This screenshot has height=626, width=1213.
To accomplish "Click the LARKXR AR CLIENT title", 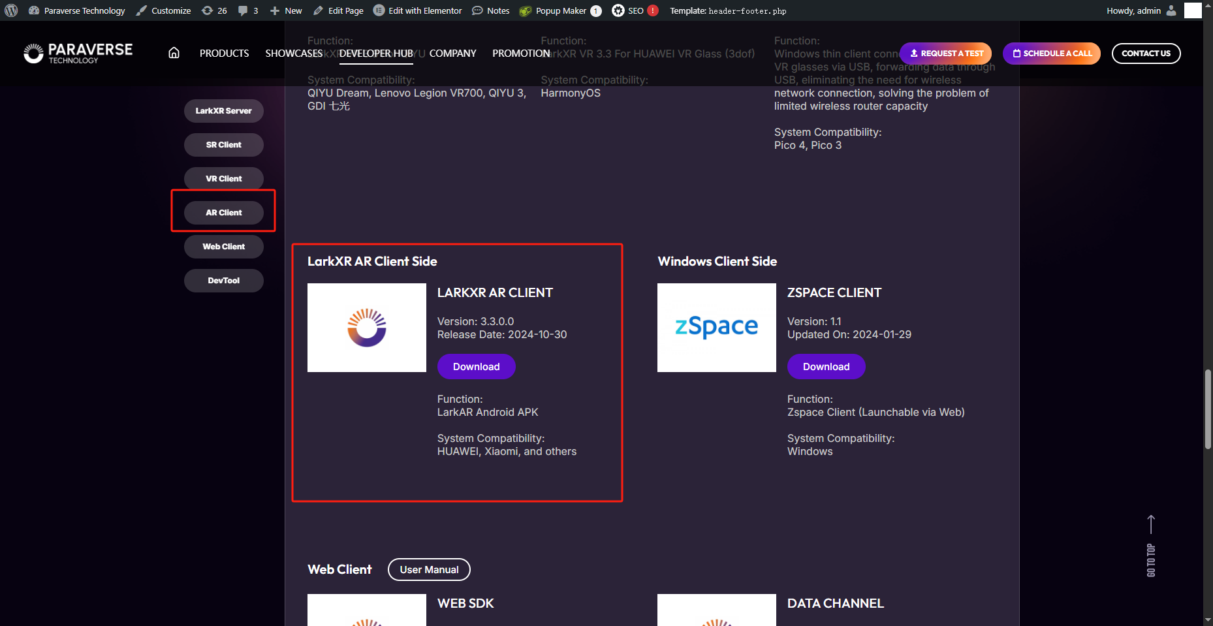I will [495, 293].
